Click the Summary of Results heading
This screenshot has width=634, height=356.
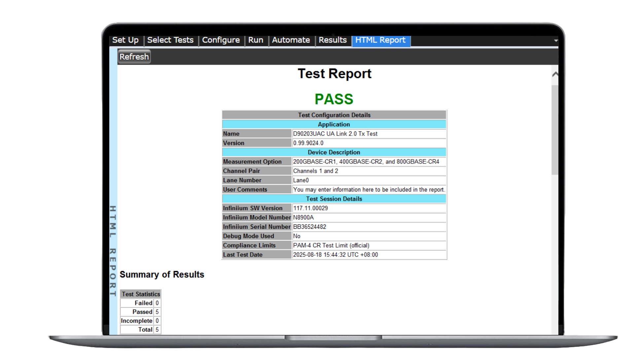(162, 275)
